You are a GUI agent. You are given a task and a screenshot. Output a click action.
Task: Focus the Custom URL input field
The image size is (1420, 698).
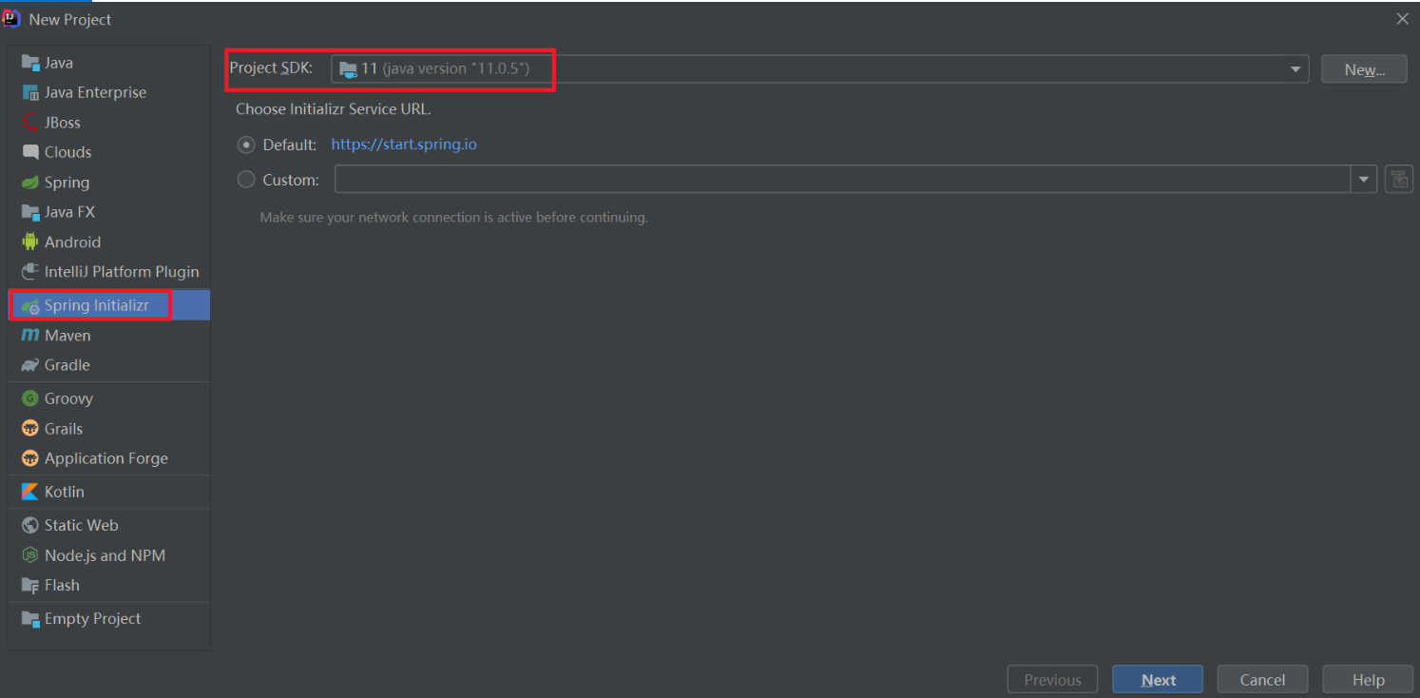click(x=843, y=179)
